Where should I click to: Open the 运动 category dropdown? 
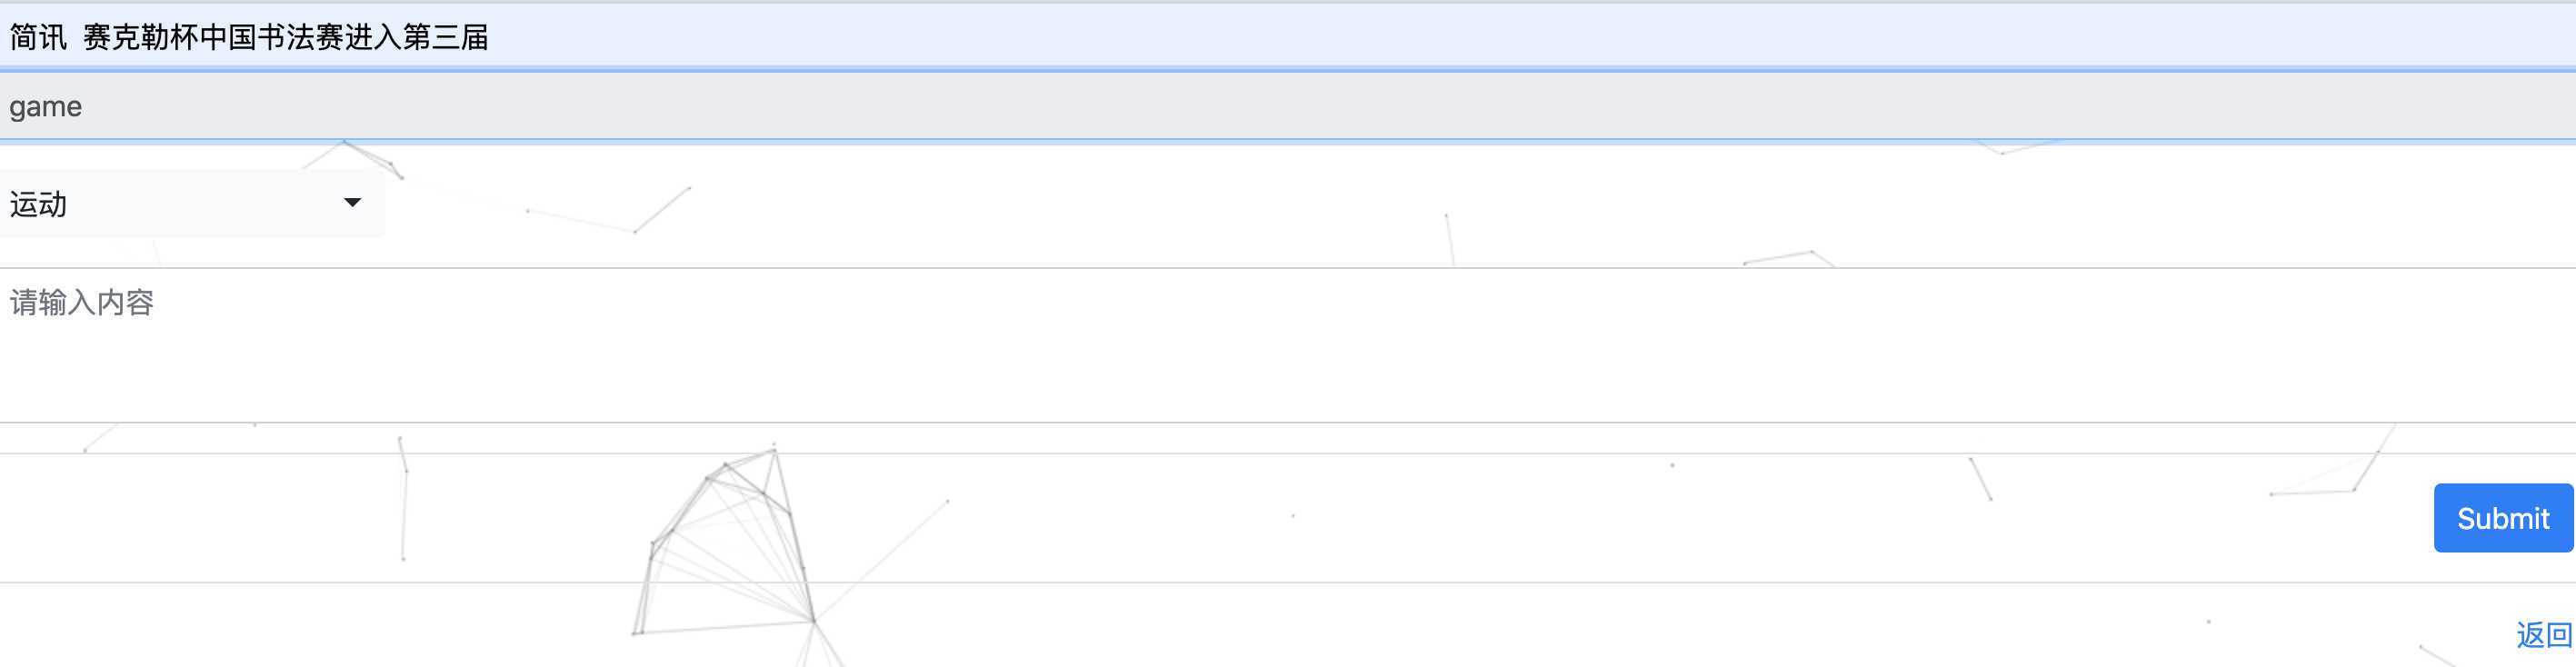tap(192, 203)
